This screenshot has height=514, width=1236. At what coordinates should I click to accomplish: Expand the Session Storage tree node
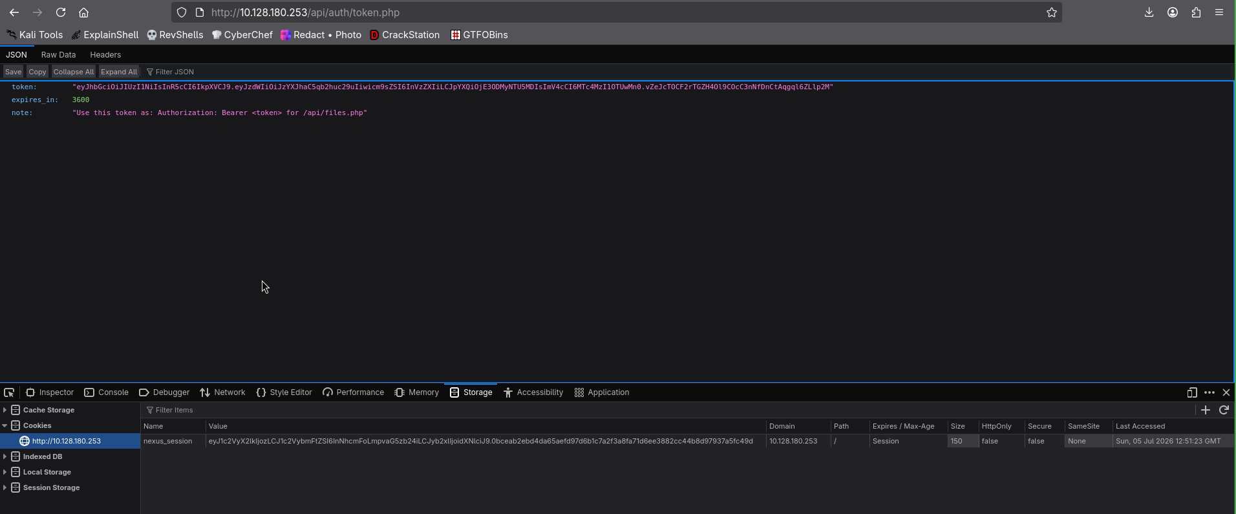point(5,487)
